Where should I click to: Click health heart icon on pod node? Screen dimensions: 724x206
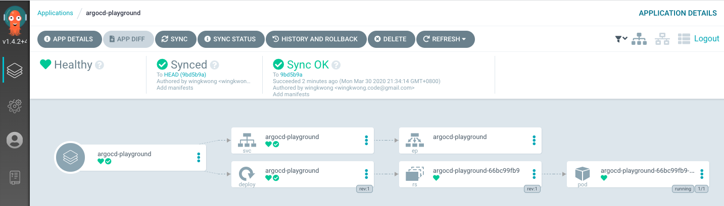[604, 178]
